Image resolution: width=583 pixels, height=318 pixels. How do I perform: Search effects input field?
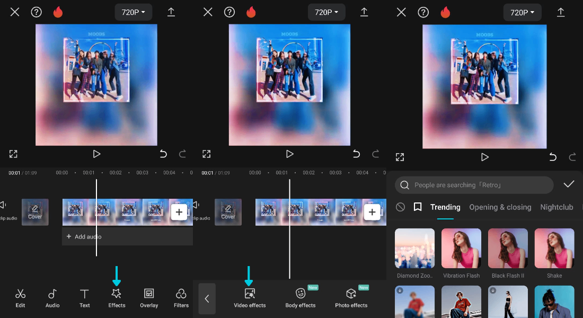(474, 185)
